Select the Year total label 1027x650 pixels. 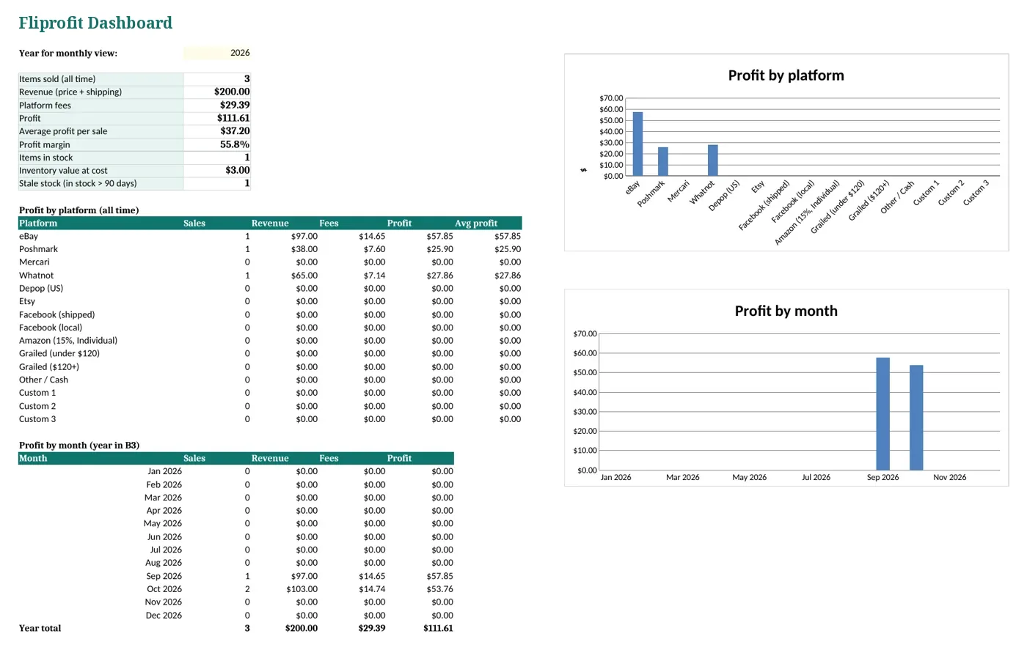pyautogui.click(x=40, y=628)
